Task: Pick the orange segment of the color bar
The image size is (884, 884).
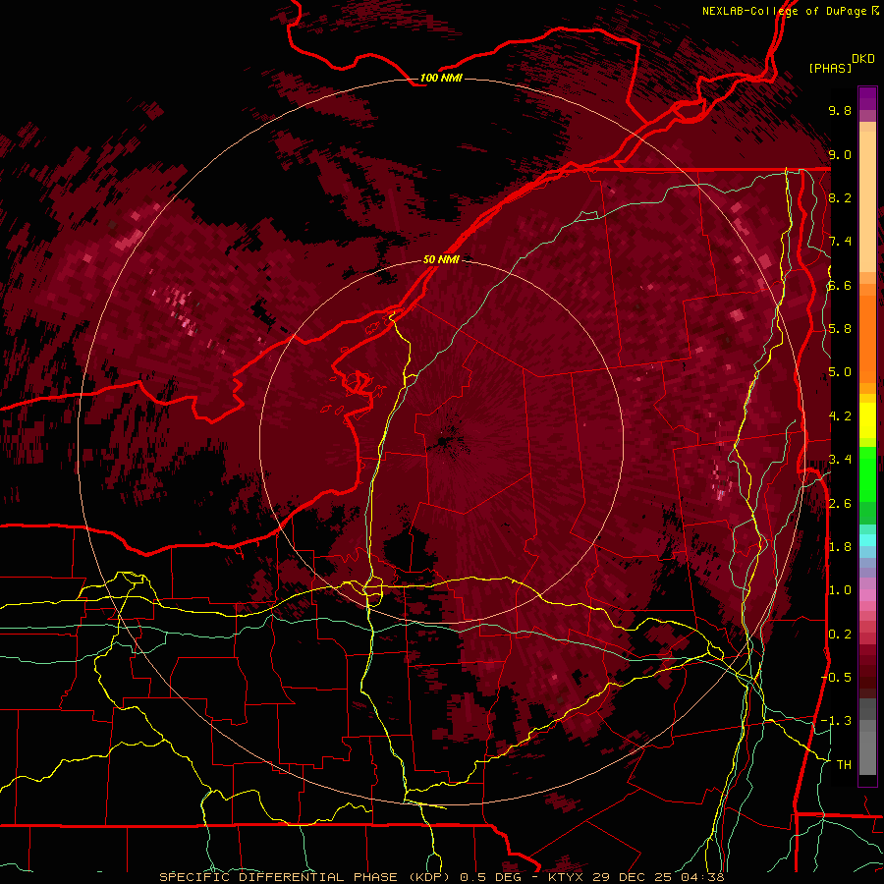Action: [x=867, y=338]
